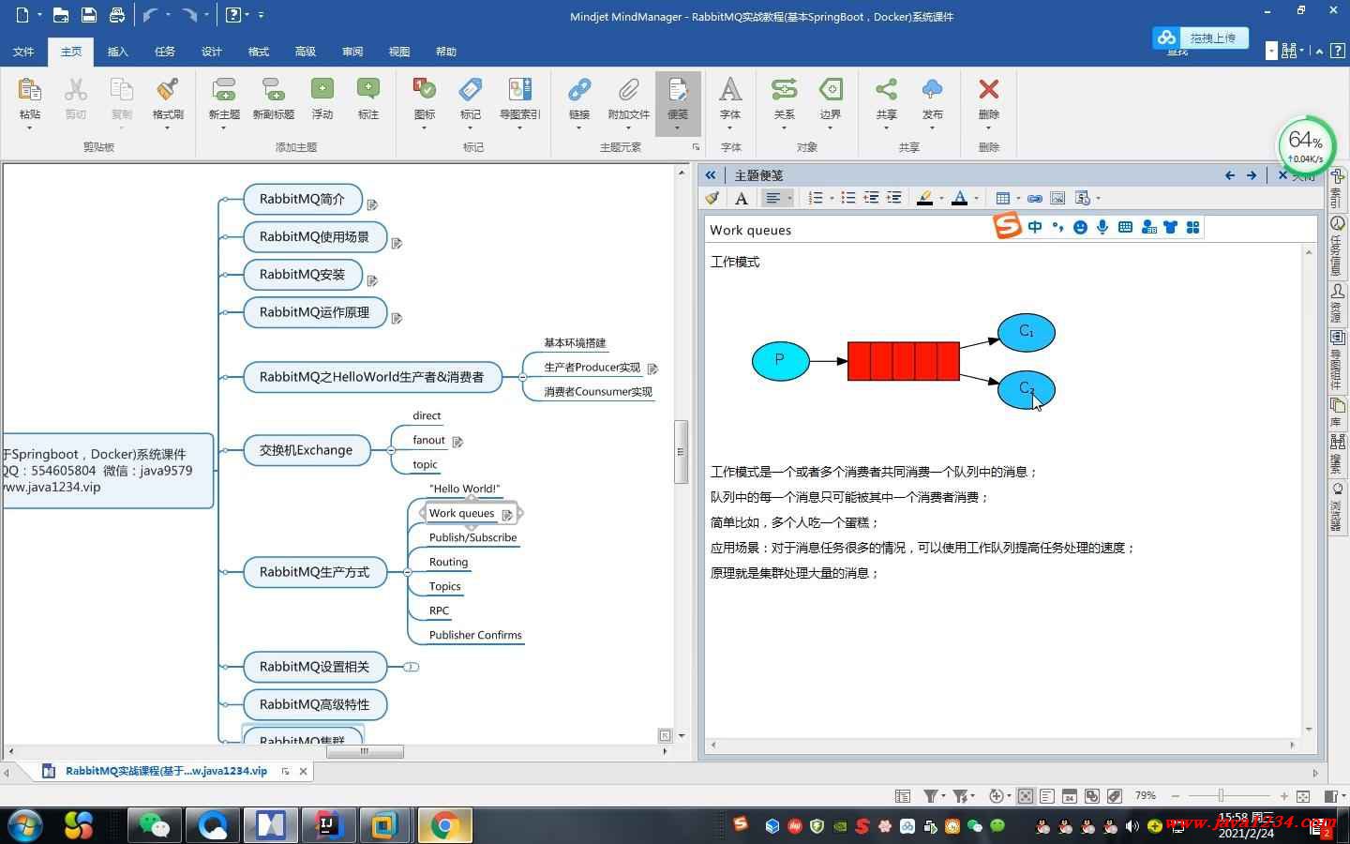Open the 帮助 help tab
This screenshot has height=844, width=1350.
445,52
